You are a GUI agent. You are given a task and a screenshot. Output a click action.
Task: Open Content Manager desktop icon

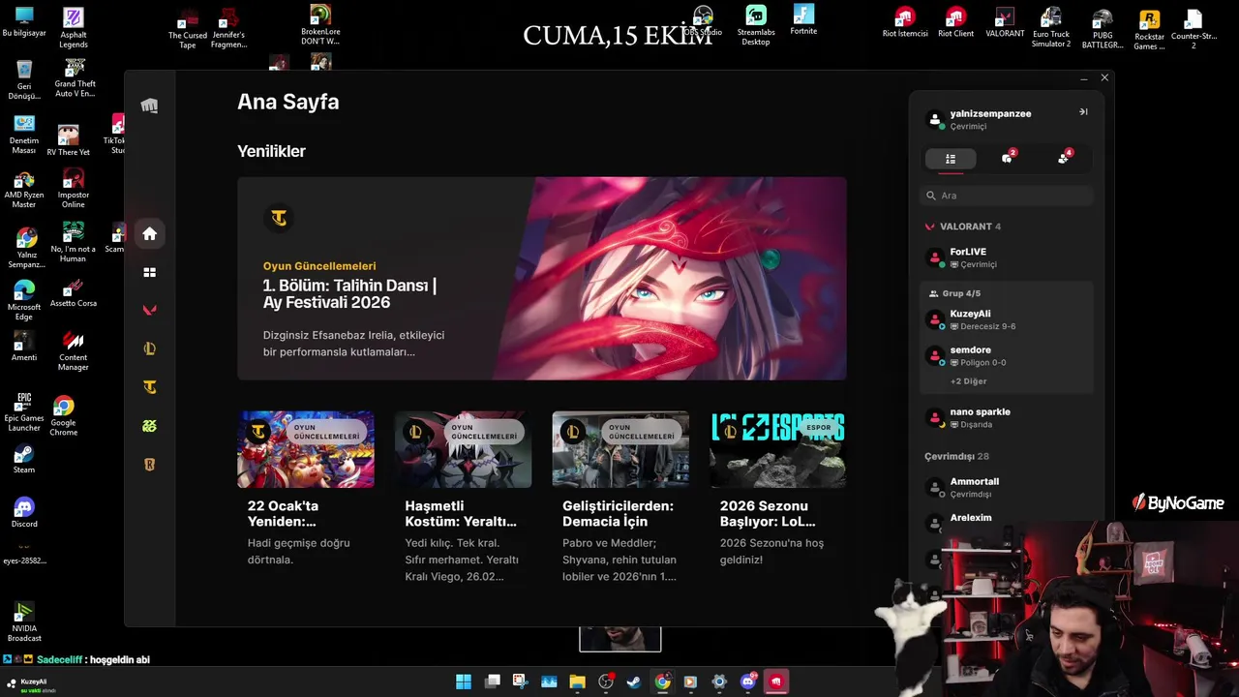74,351
